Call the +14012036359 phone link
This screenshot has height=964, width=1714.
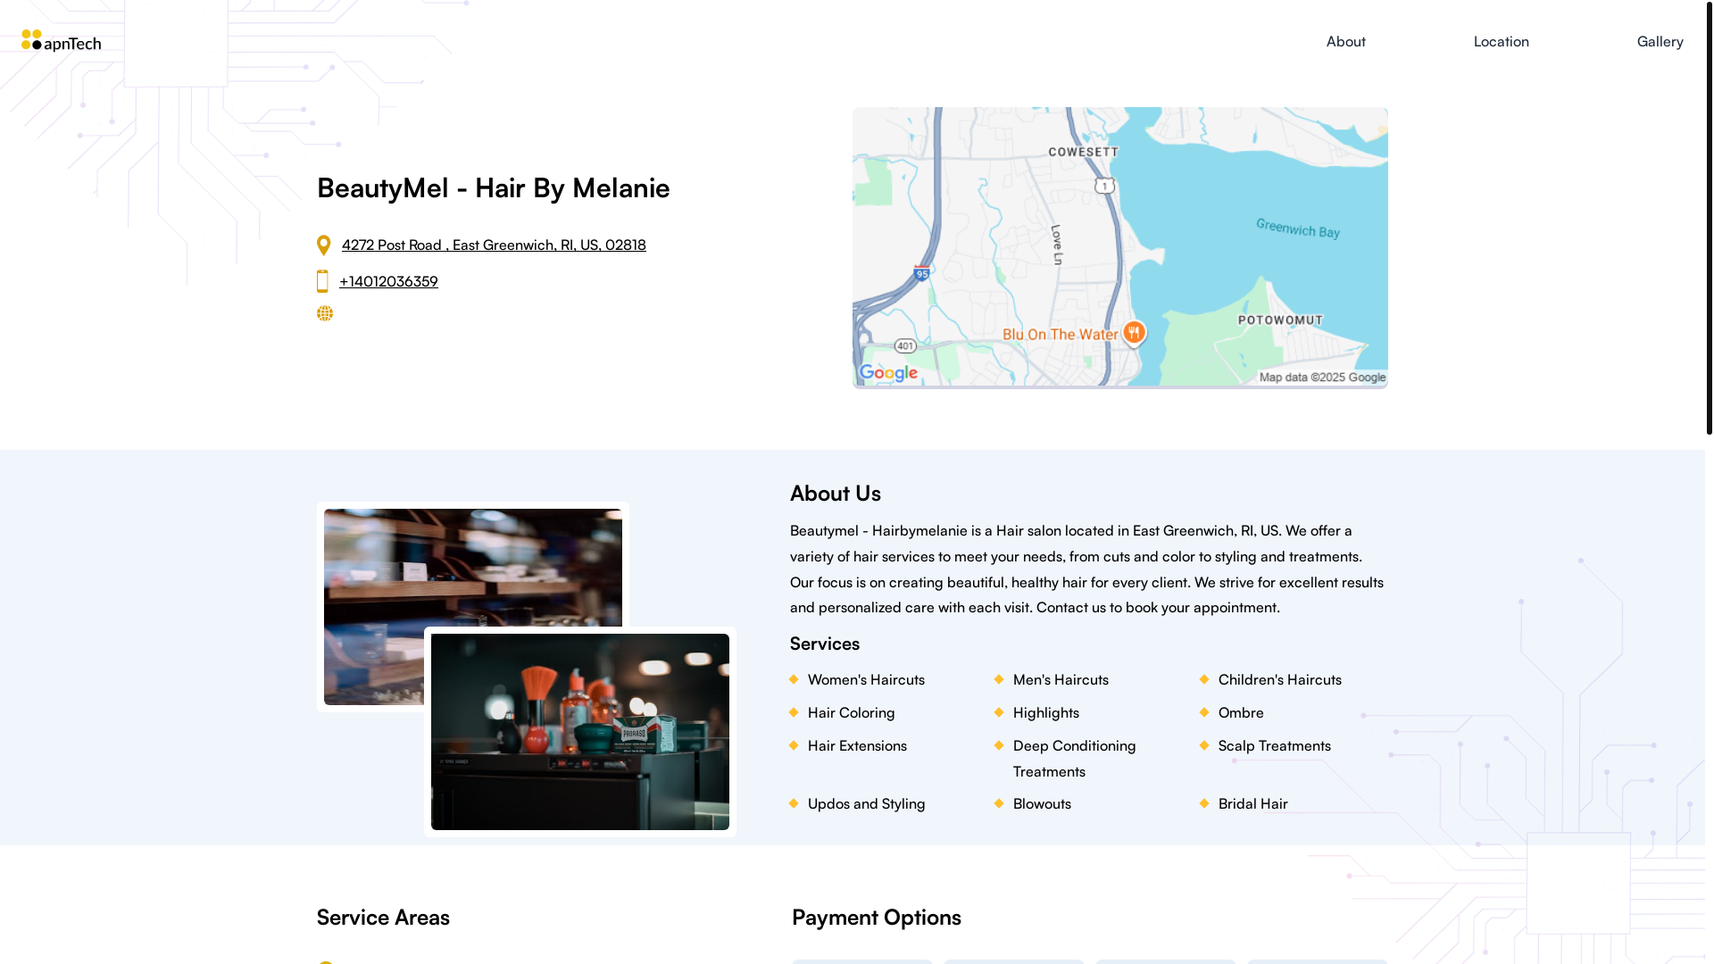click(x=388, y=281)
